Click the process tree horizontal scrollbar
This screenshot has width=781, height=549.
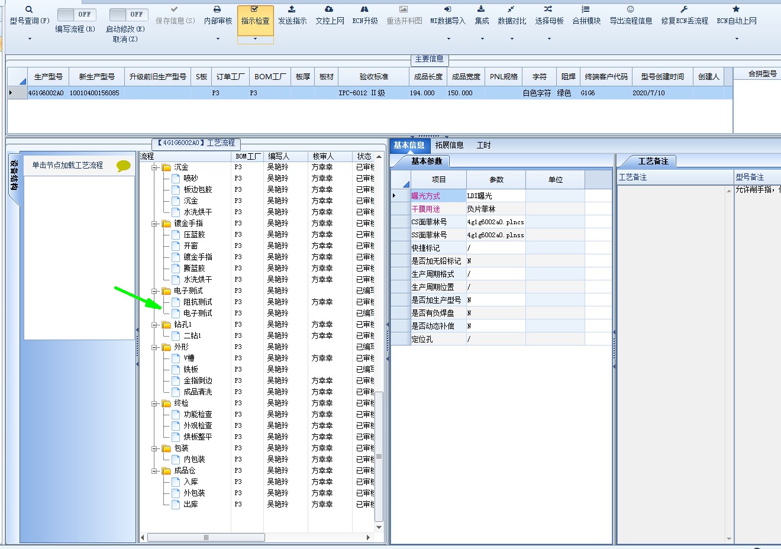point(206,538)
